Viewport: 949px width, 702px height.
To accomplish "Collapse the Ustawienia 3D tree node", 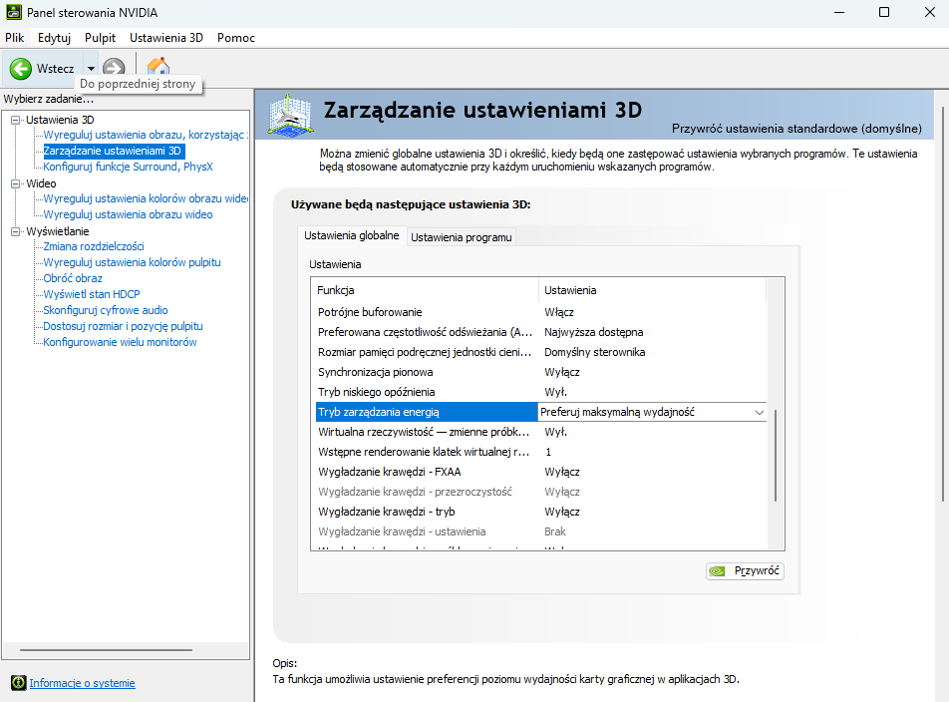I will pos(16,120).
